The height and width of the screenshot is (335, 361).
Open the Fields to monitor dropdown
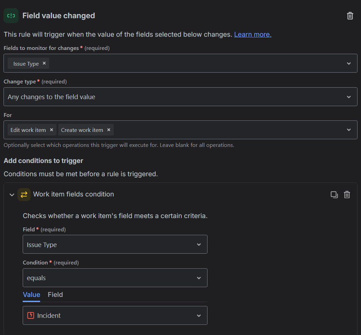click(x=348, y=64)
